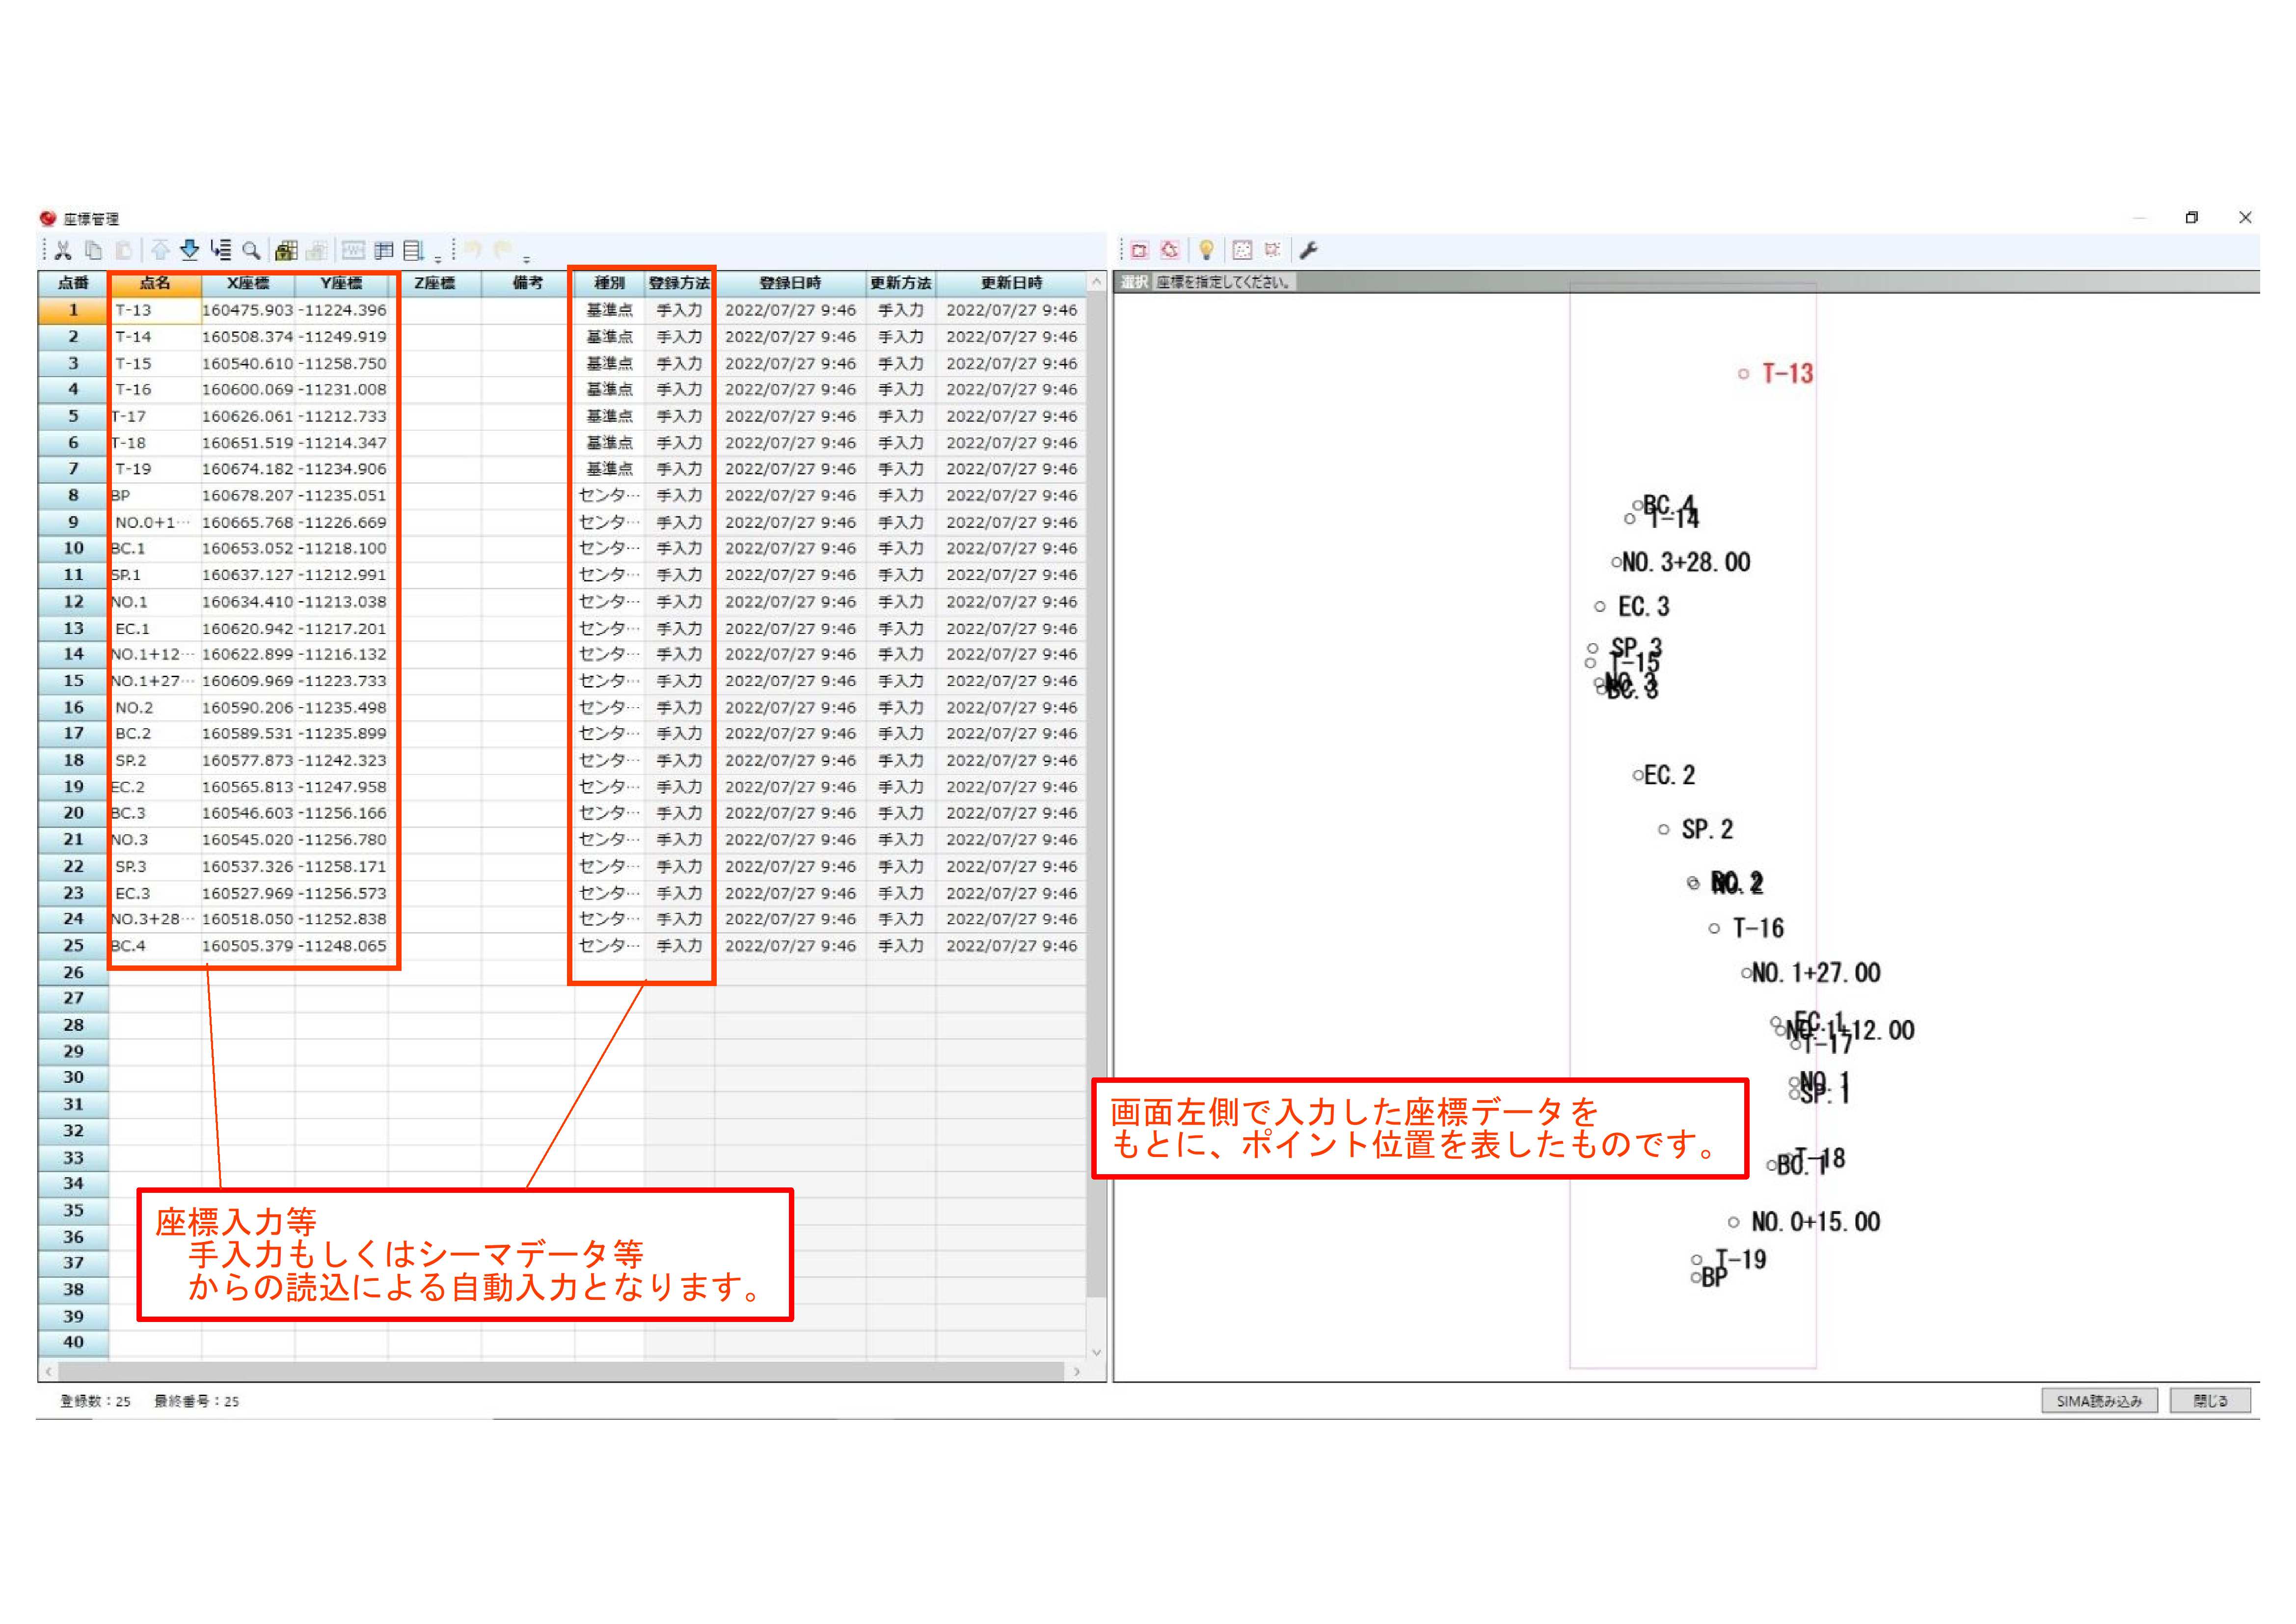This screenshot has height=1624, width=2296.
Task: Click the locked grid table icon
Action: point(286,250)
